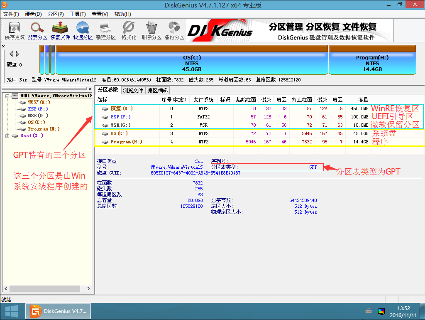425x320 pixels.
Task: Select Boot(X:) in the disk tree
Action: (x=32, y=136)
